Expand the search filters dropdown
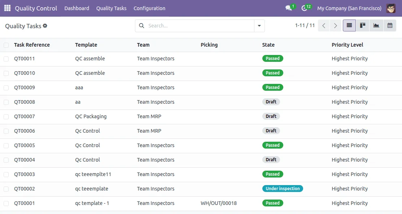 click(x=259, y=26)
